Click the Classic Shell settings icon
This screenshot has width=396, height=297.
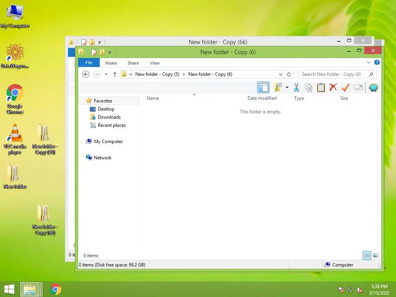coord(373,87)
